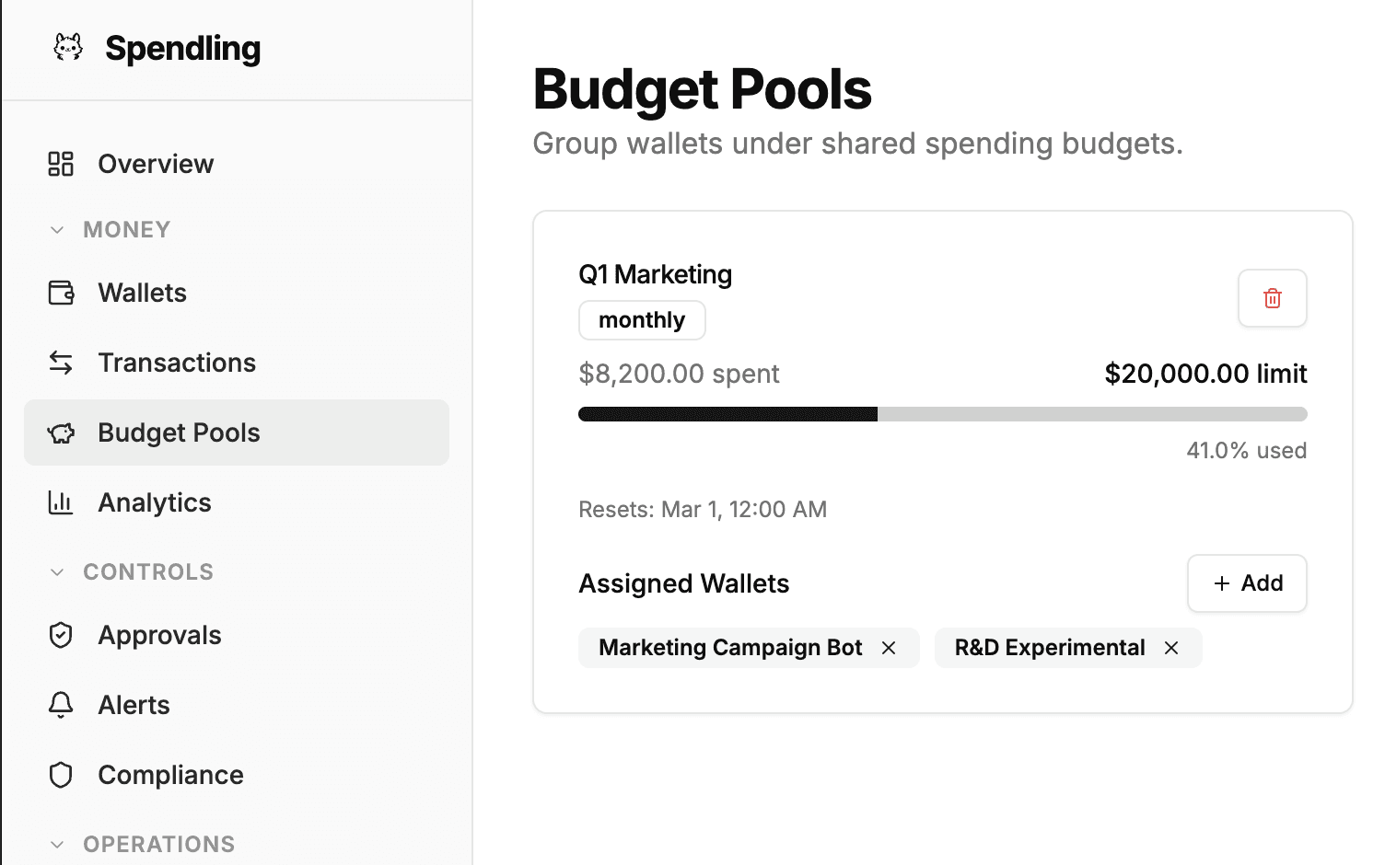Click the Wallets wallet icon

coord(61,293)
